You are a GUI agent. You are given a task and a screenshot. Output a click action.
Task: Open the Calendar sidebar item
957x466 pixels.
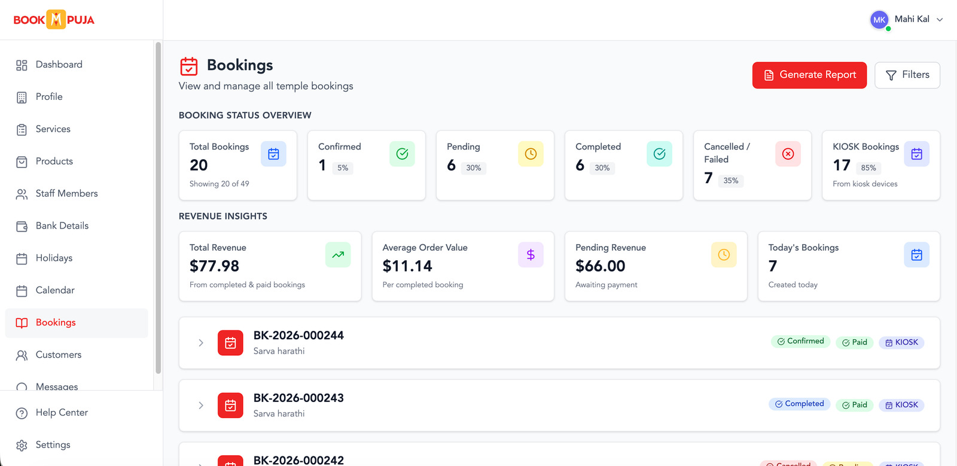(55, 290)
